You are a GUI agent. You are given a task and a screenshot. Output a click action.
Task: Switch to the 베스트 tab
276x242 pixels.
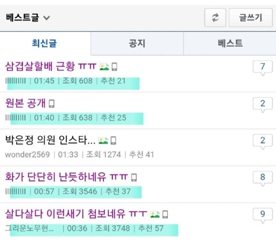pos(230,43)
